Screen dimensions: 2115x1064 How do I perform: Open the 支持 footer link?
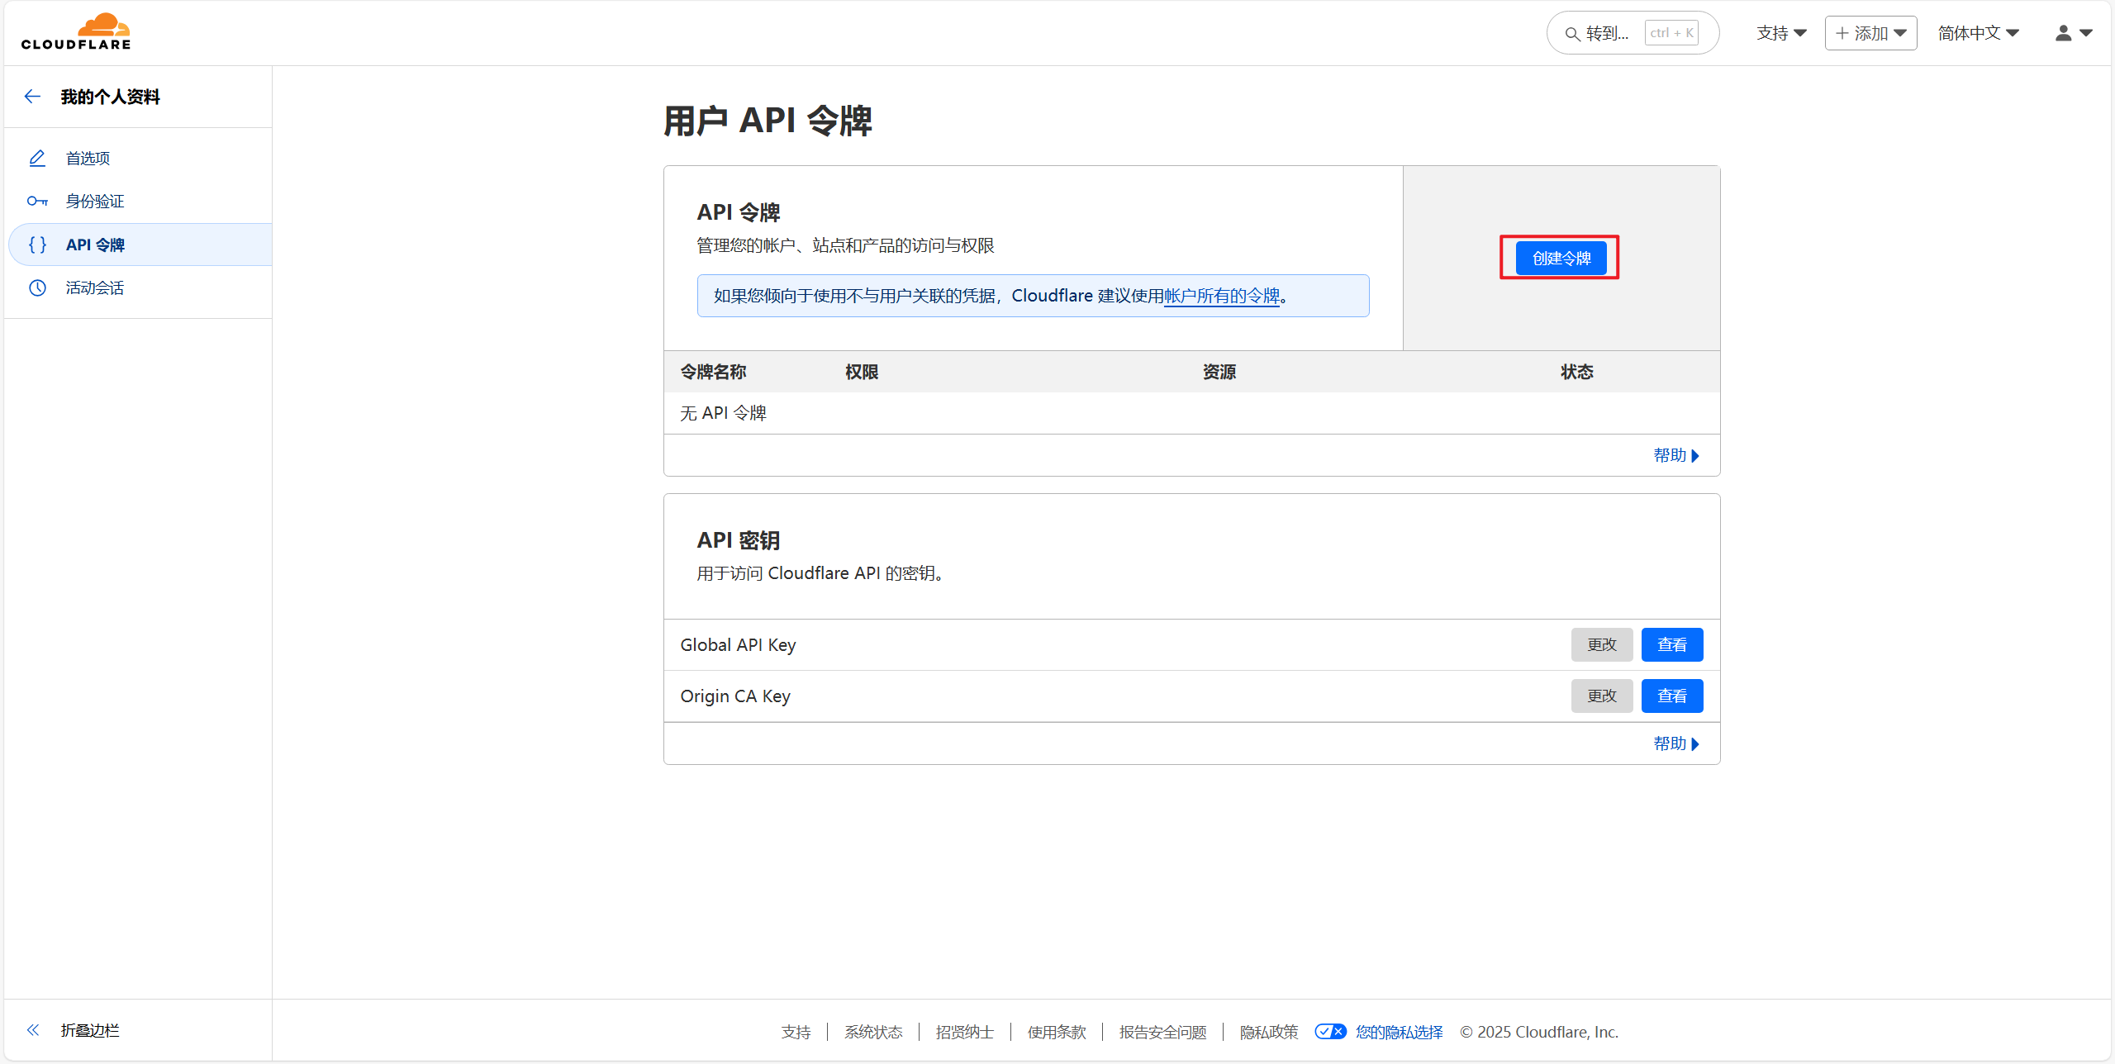(x=796, y=1032)
